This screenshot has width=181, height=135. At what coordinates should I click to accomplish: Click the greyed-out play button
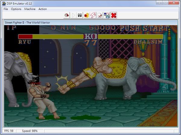[73, 15]
